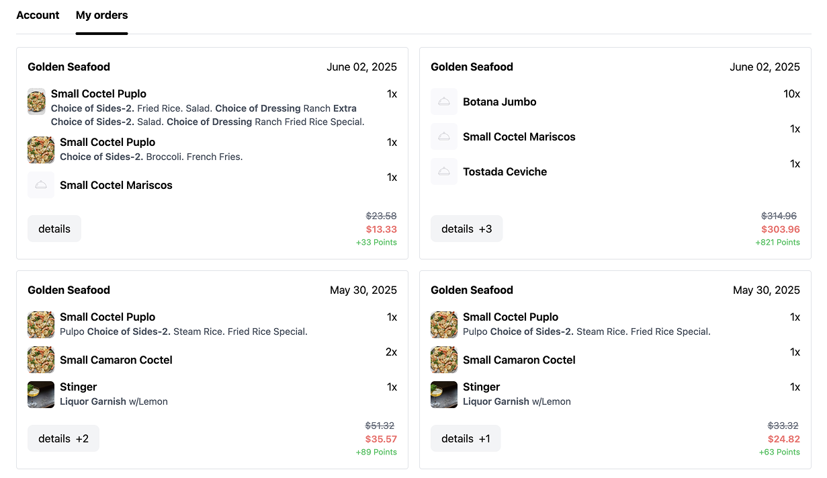Click the Tostada Ceviche placeholder dish icon

[x=444, y=171]
